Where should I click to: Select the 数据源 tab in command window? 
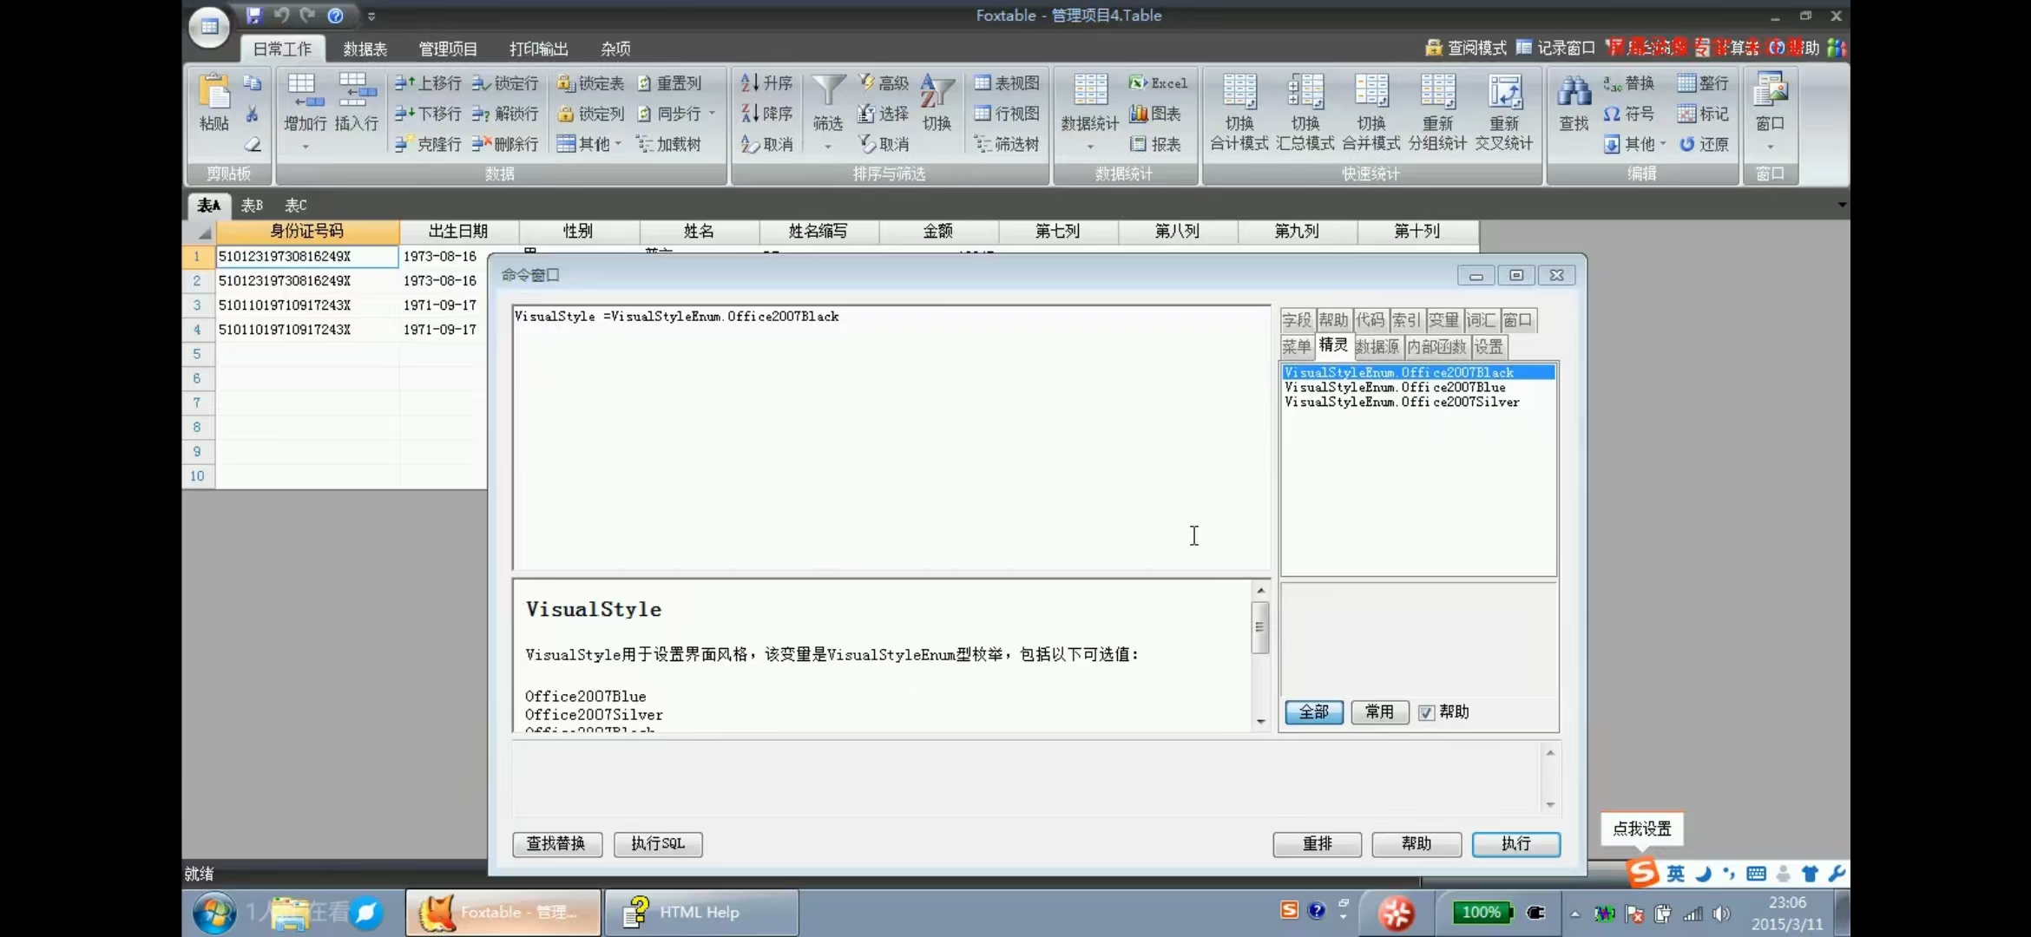click(1377, 347)
